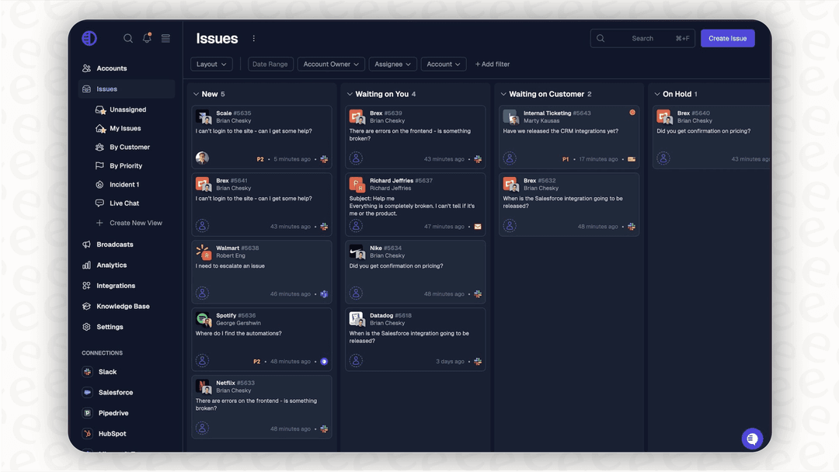
Task: Open the Layout dropdown
Action: (x=211, y=64)
